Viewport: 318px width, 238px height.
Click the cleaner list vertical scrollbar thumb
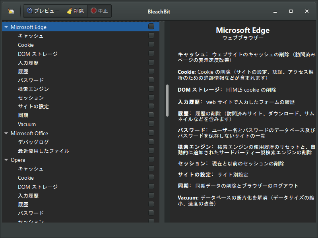click(x=167, y=101)
